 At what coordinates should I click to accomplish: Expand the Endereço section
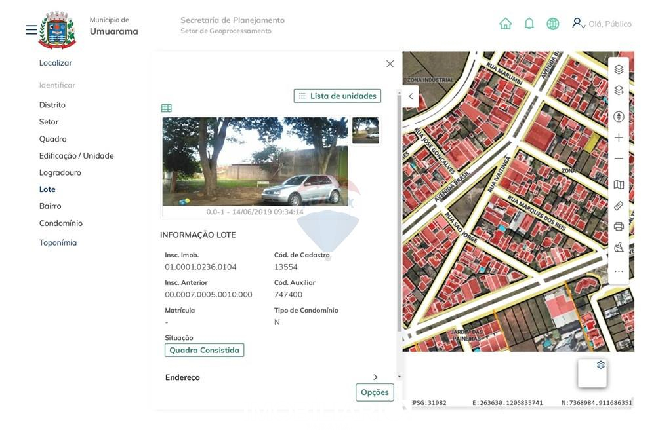tap(375, 377)
